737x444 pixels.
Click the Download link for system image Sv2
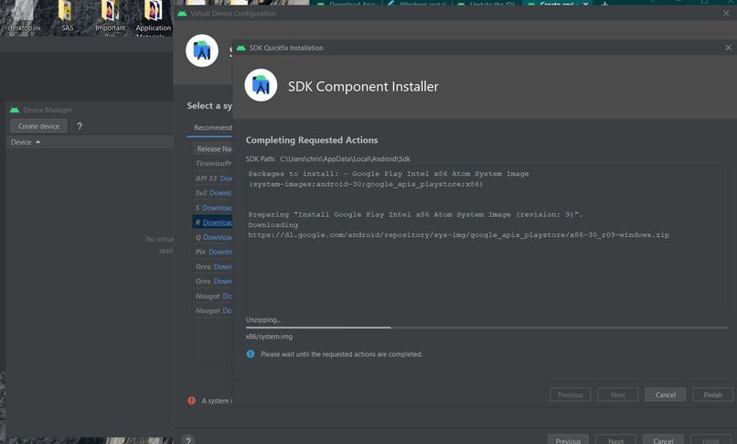coord(221,193)
